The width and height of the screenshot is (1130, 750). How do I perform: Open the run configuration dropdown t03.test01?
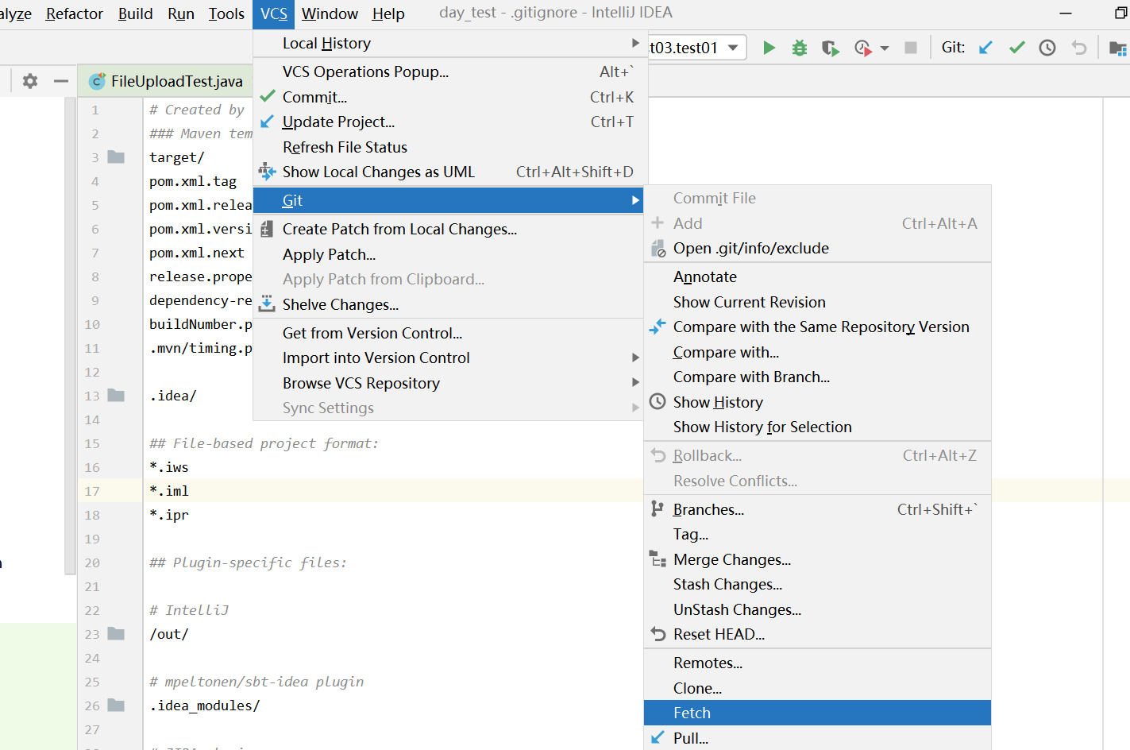pos(697,48)
